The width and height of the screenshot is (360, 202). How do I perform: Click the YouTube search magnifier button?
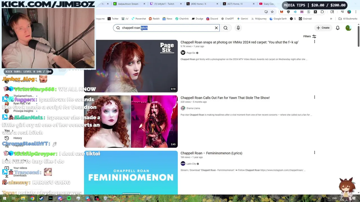226,28
